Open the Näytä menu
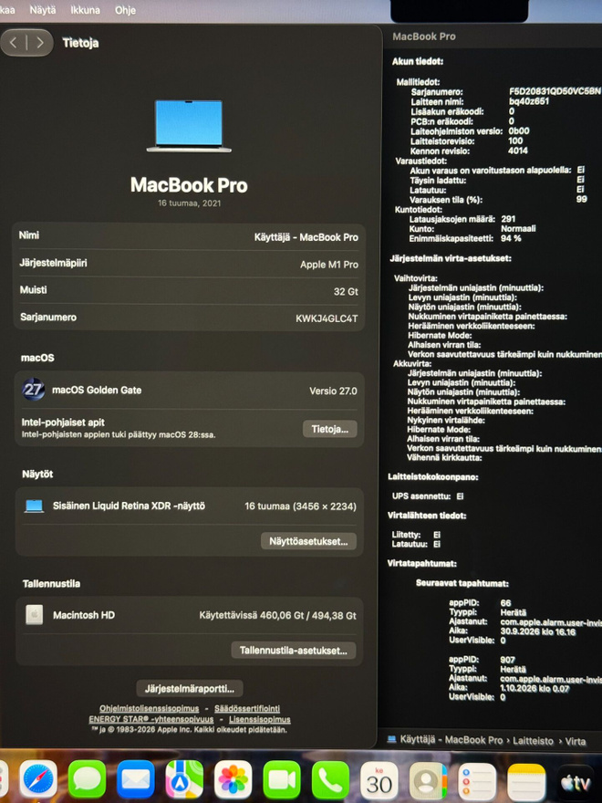The width and height of the screenshot is (602, 803). (x=43, y=10)
